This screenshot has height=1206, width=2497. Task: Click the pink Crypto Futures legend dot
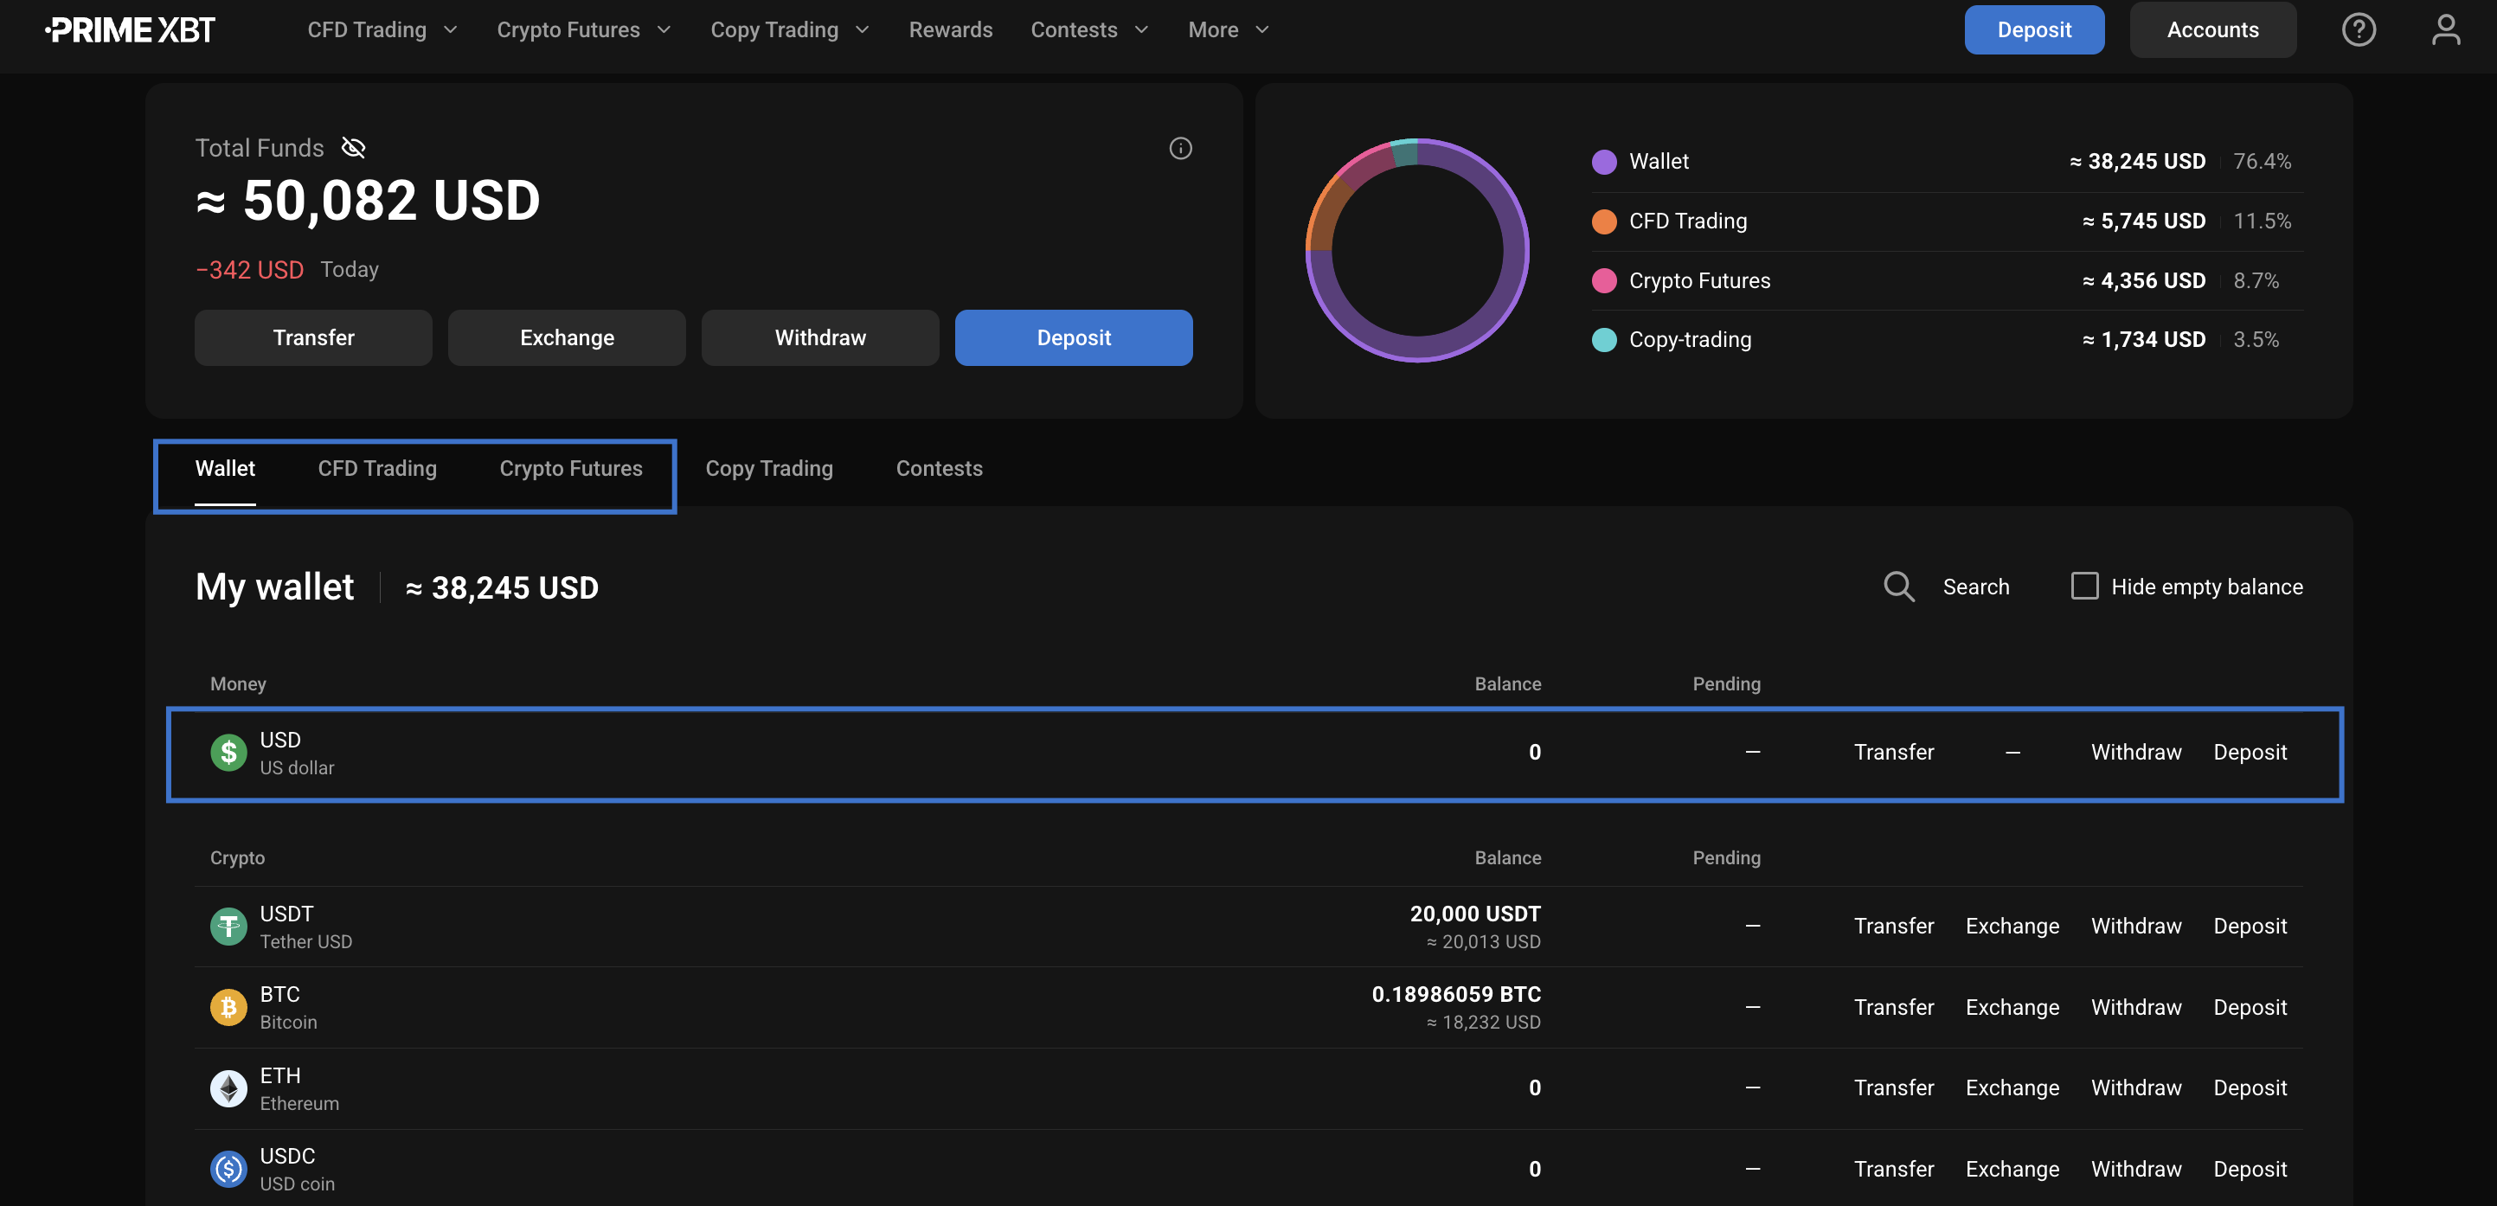click(1604, 281)
